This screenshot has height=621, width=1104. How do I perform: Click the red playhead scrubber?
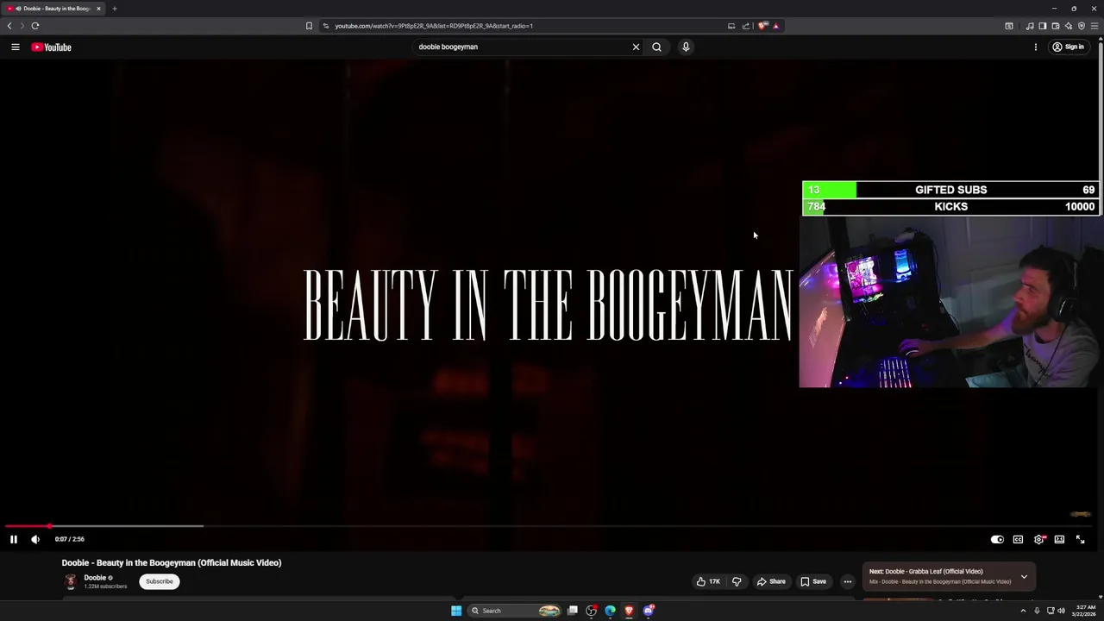[x=49, y=525]
